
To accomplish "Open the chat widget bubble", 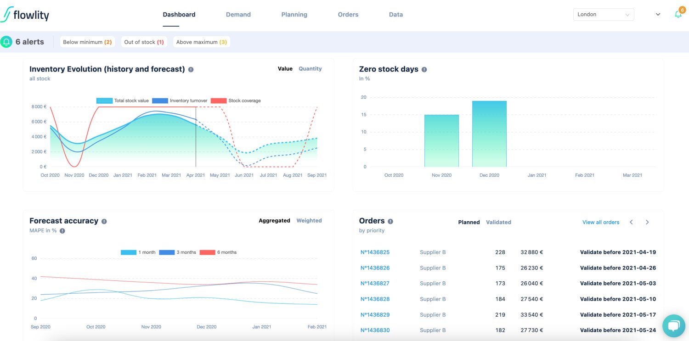I will 673,325.
